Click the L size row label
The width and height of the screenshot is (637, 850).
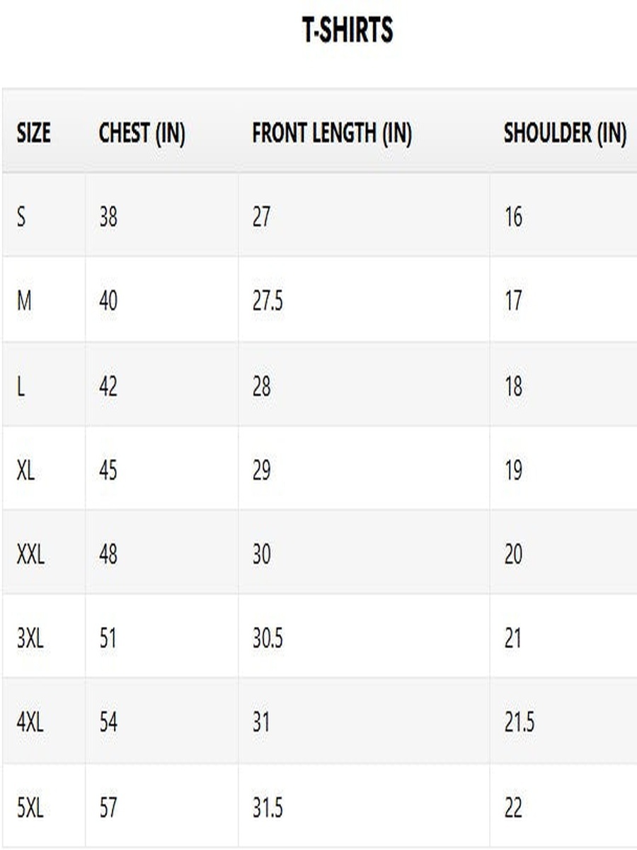[x=21, y=386]
